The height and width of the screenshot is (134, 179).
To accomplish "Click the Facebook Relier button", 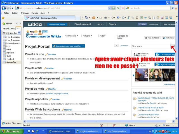I will click(x=142, y=24).
